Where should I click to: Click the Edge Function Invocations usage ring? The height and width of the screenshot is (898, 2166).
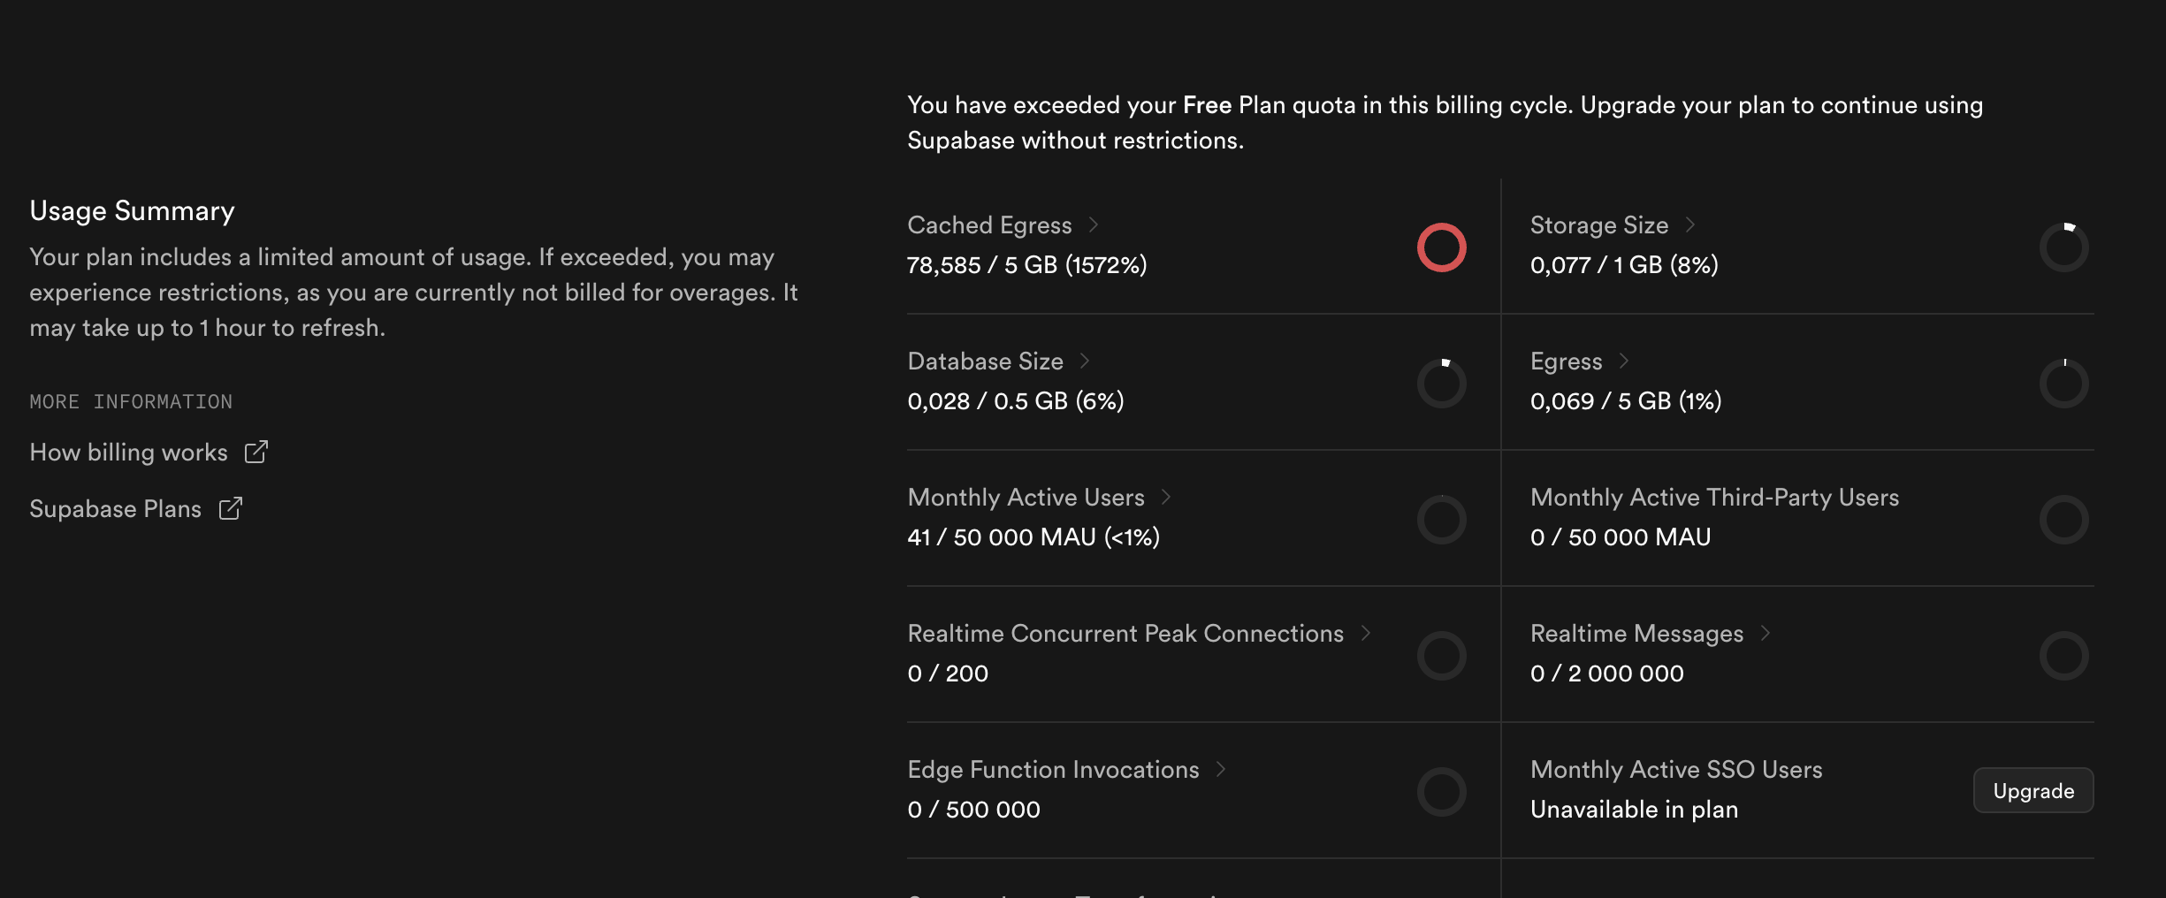click(1441, 792)
